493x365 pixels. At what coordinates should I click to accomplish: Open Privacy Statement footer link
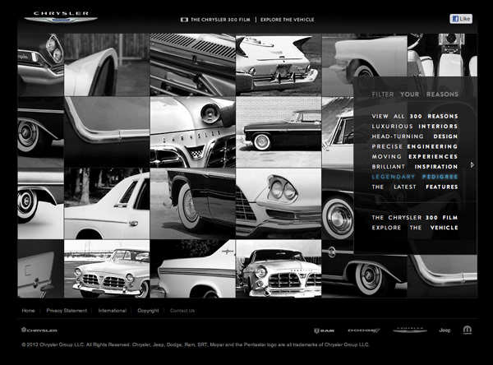tap(67, 311)
